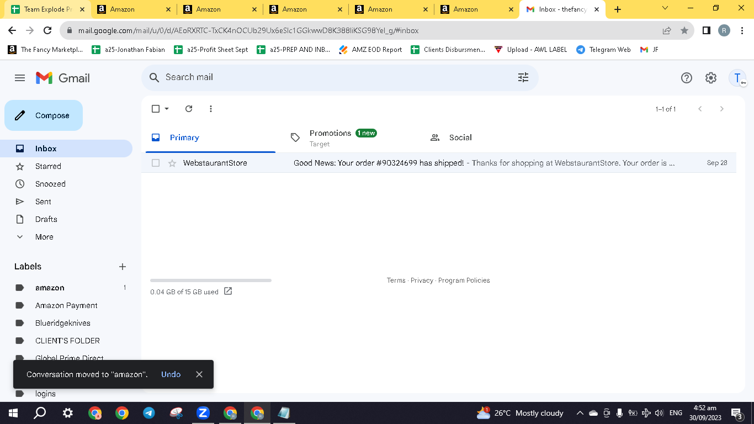Refresh the inbox message list
The width and height of the screenshot is (754, 424).
point(189,109)
